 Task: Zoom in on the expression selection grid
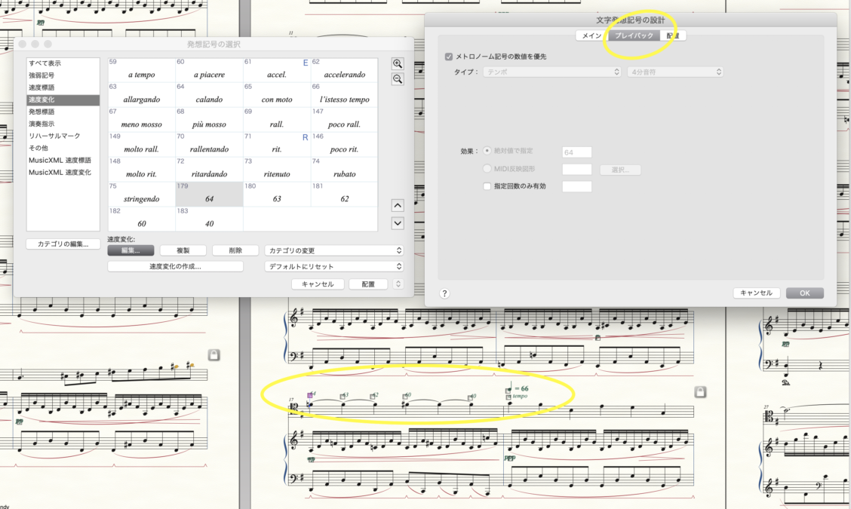[x=398, y=64]
